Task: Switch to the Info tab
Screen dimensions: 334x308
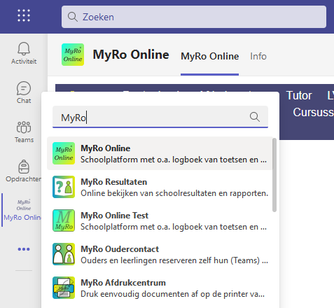Action: point(258,56)
